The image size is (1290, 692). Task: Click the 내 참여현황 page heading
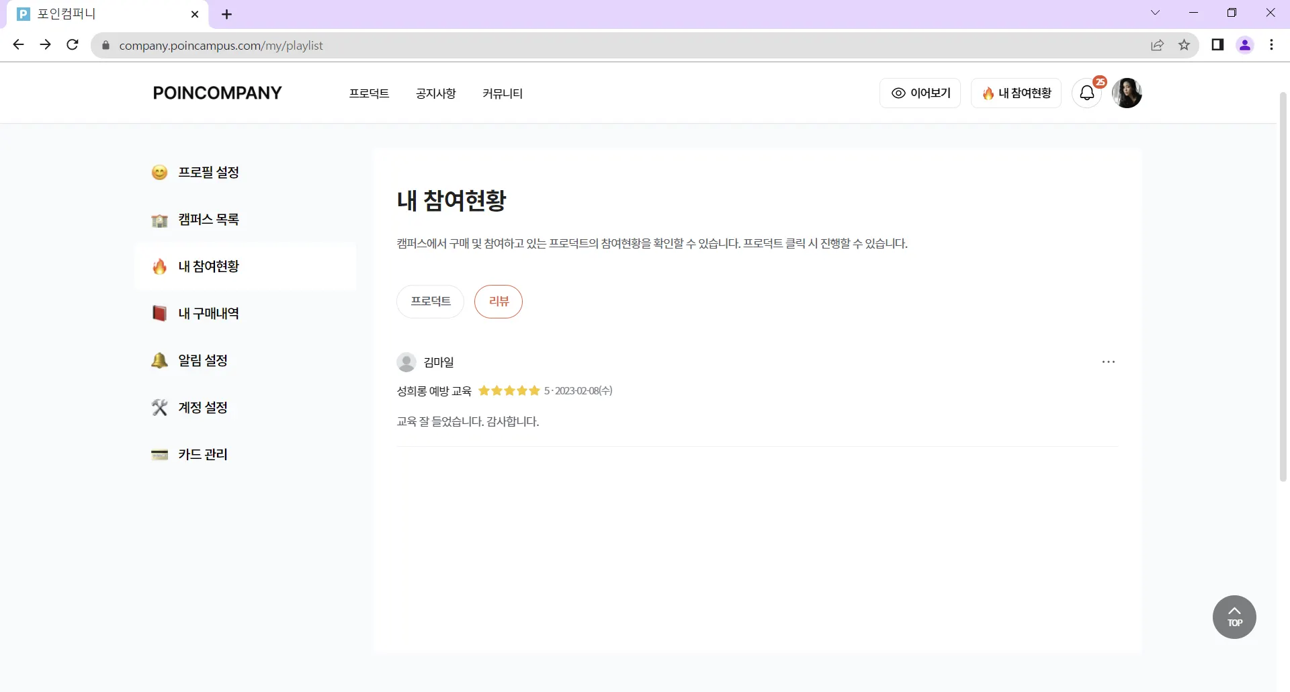[451, 200]
